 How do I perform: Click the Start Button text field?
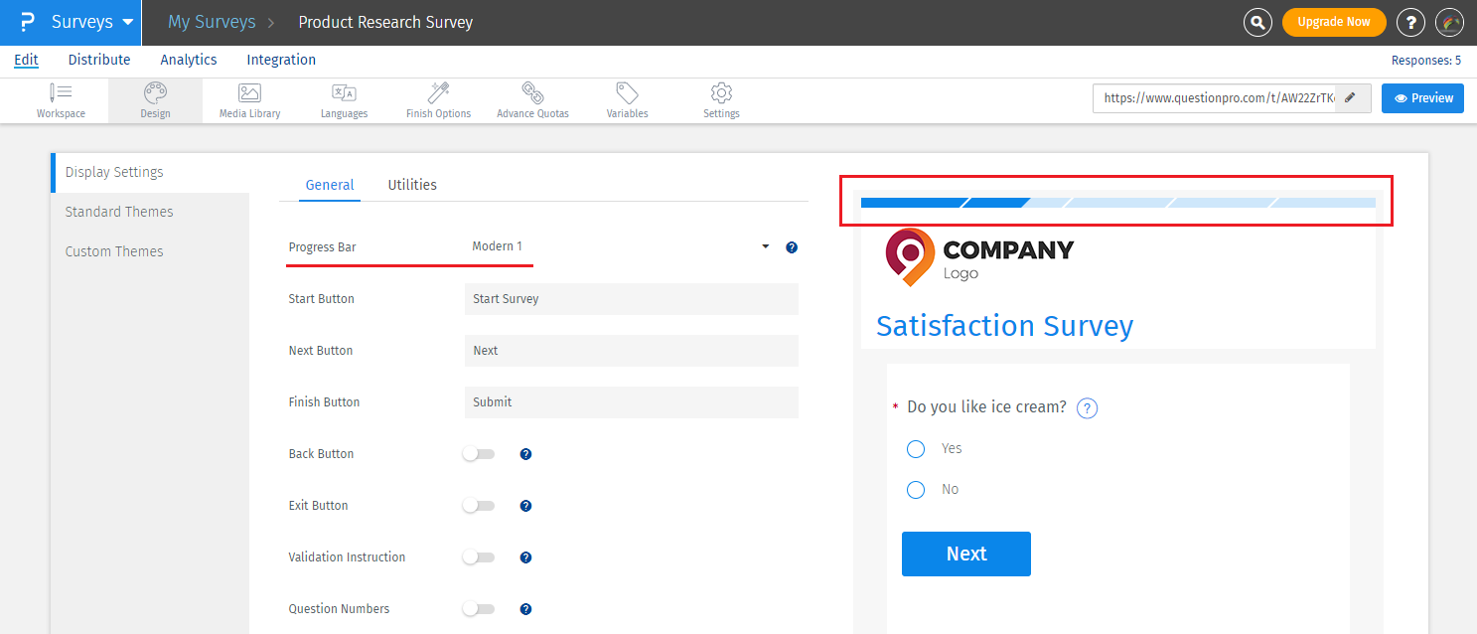pos(631,299)
